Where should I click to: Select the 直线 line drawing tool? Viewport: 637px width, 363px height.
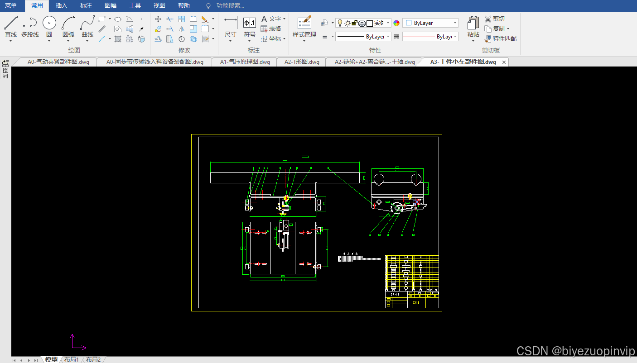point(11,27)
